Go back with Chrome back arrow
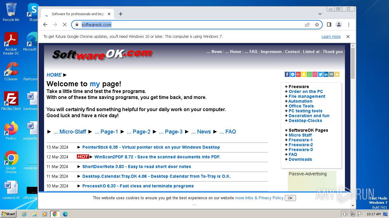Screen dimensions: 389x218 click(x=45, y=25)
